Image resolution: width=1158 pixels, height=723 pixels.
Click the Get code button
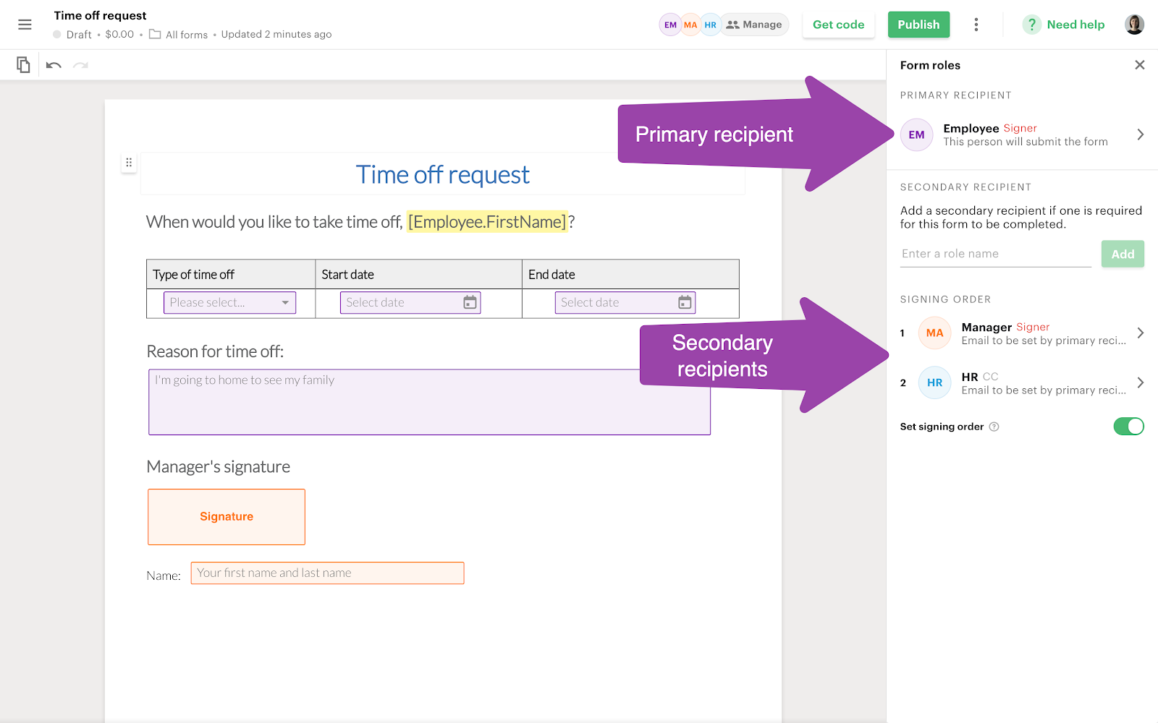[x=838, y=24]
